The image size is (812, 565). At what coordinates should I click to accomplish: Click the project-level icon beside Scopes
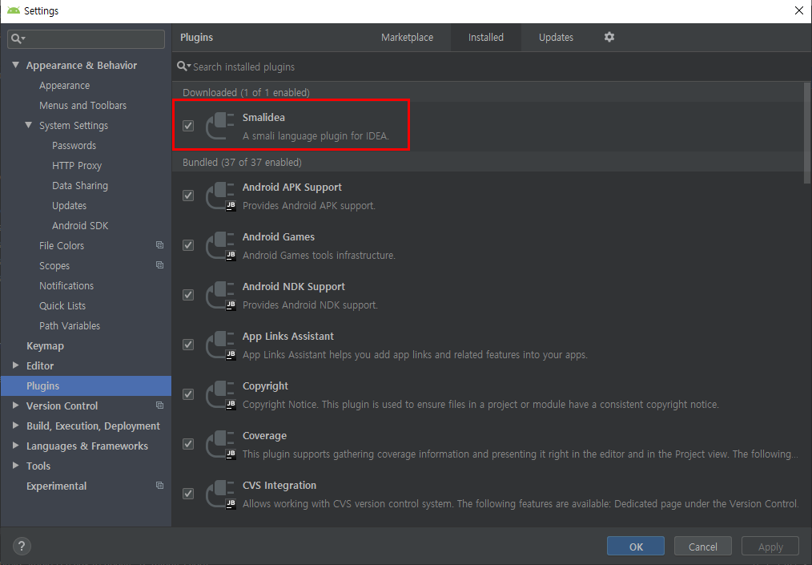(159, 265)
